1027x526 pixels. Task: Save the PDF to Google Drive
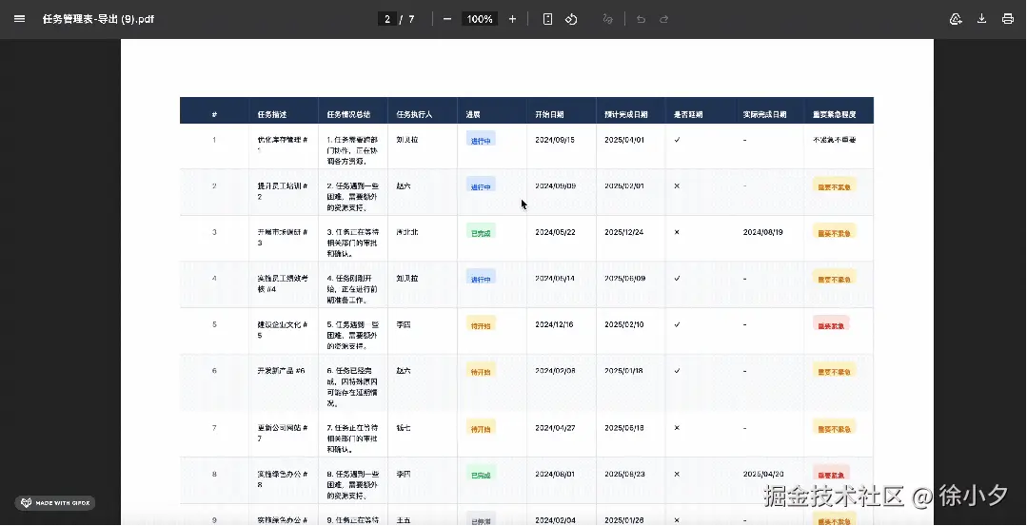(x=956, y=19)
